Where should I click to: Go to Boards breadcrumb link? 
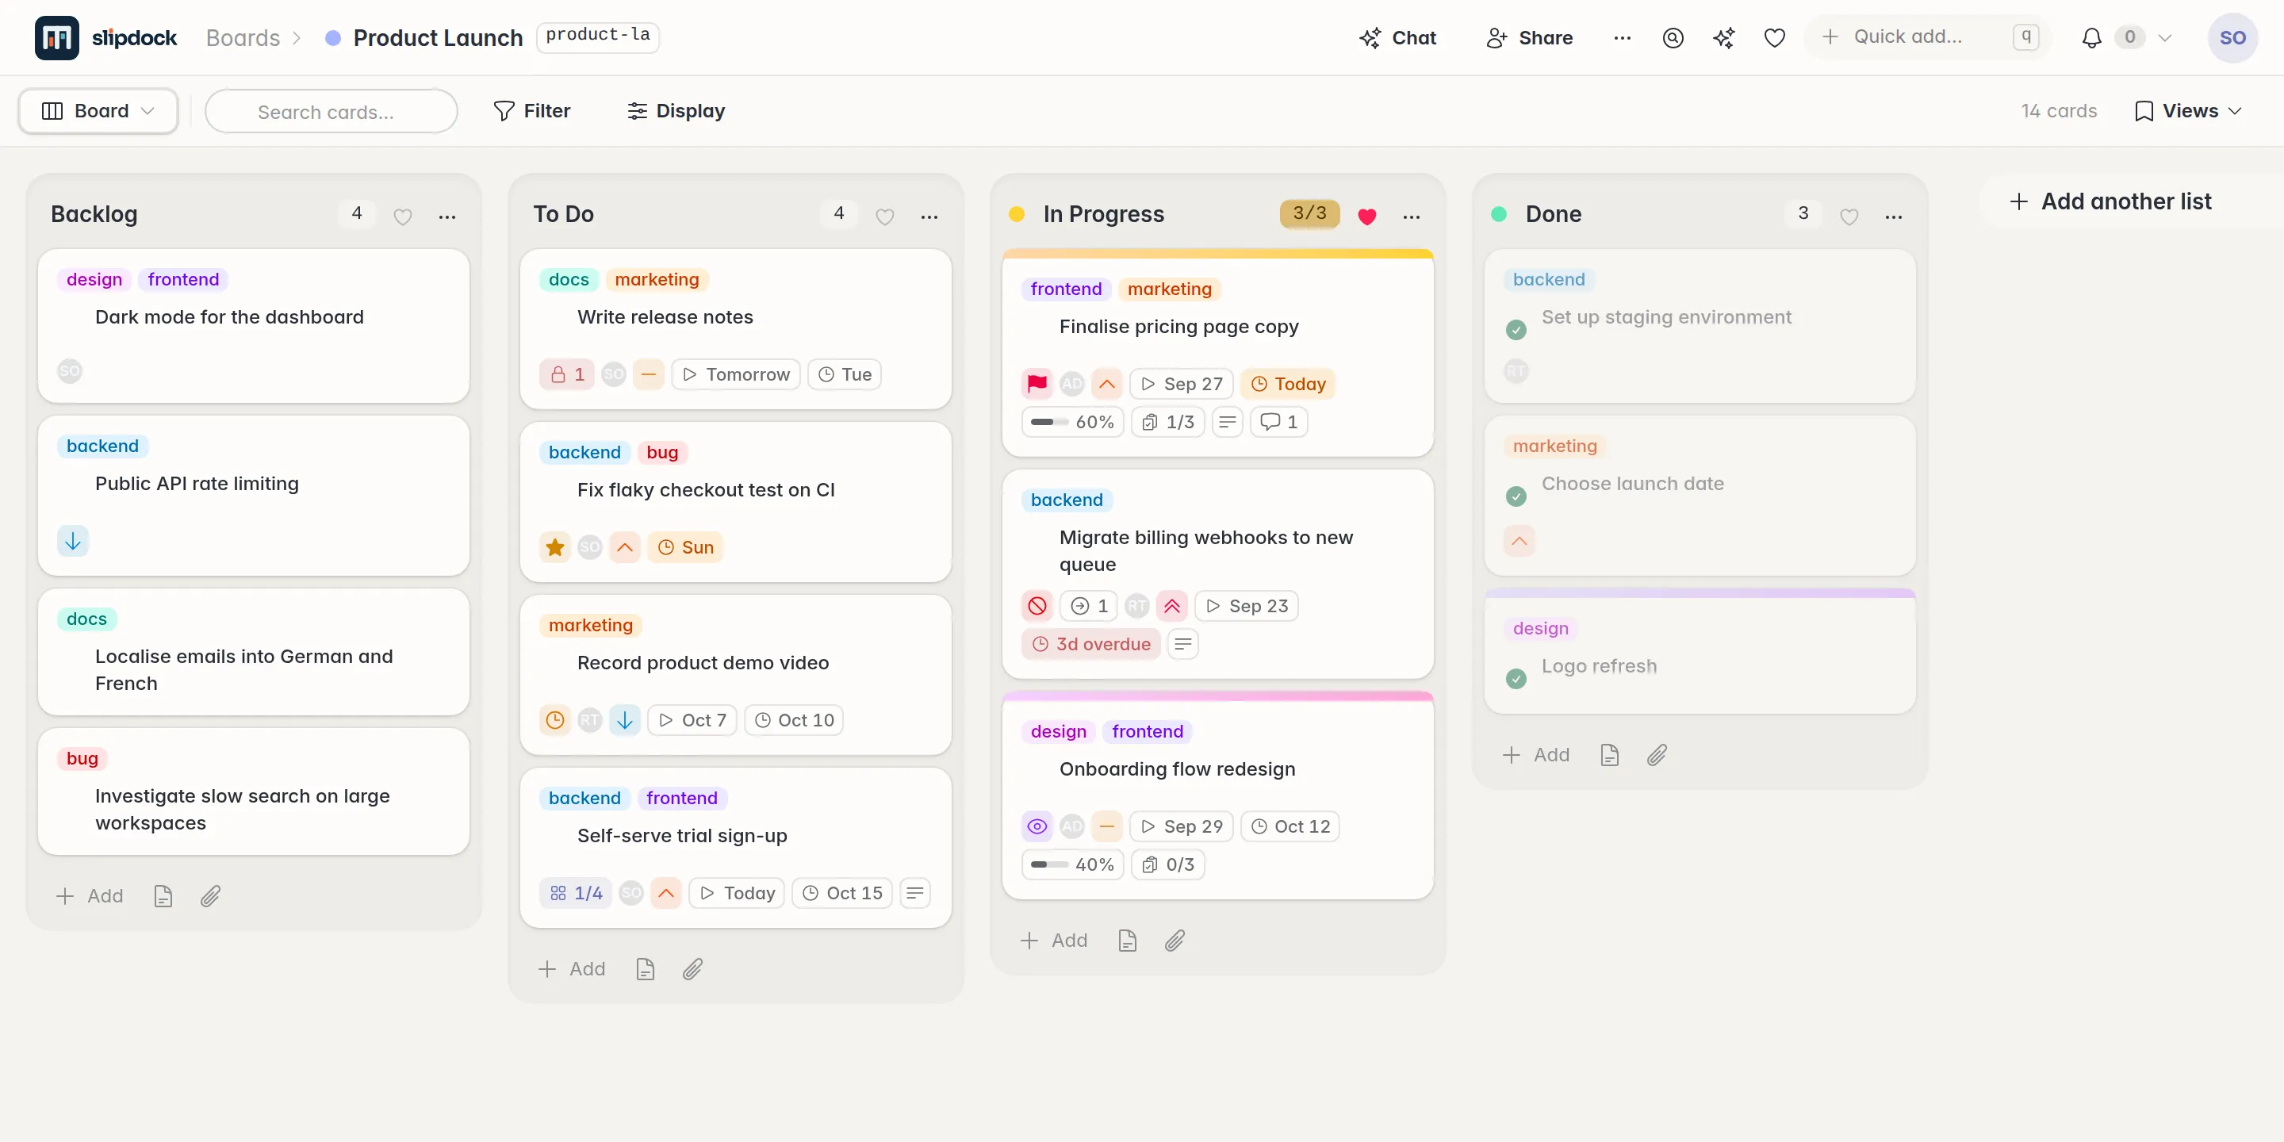243,38
